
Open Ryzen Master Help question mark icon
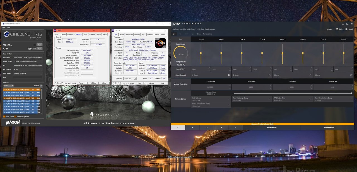(x=337, y=29)
